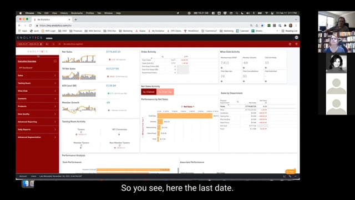Open the Net Sales measure dropdown
This screenshot has width=355, height=200.
click(188, 107)
